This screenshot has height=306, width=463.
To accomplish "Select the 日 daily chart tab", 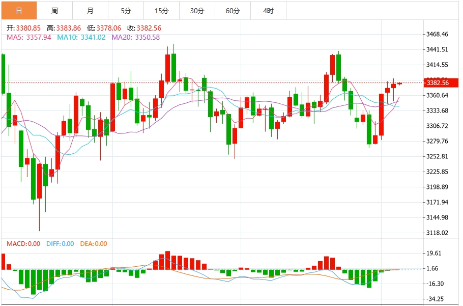I will pos(19,11).
